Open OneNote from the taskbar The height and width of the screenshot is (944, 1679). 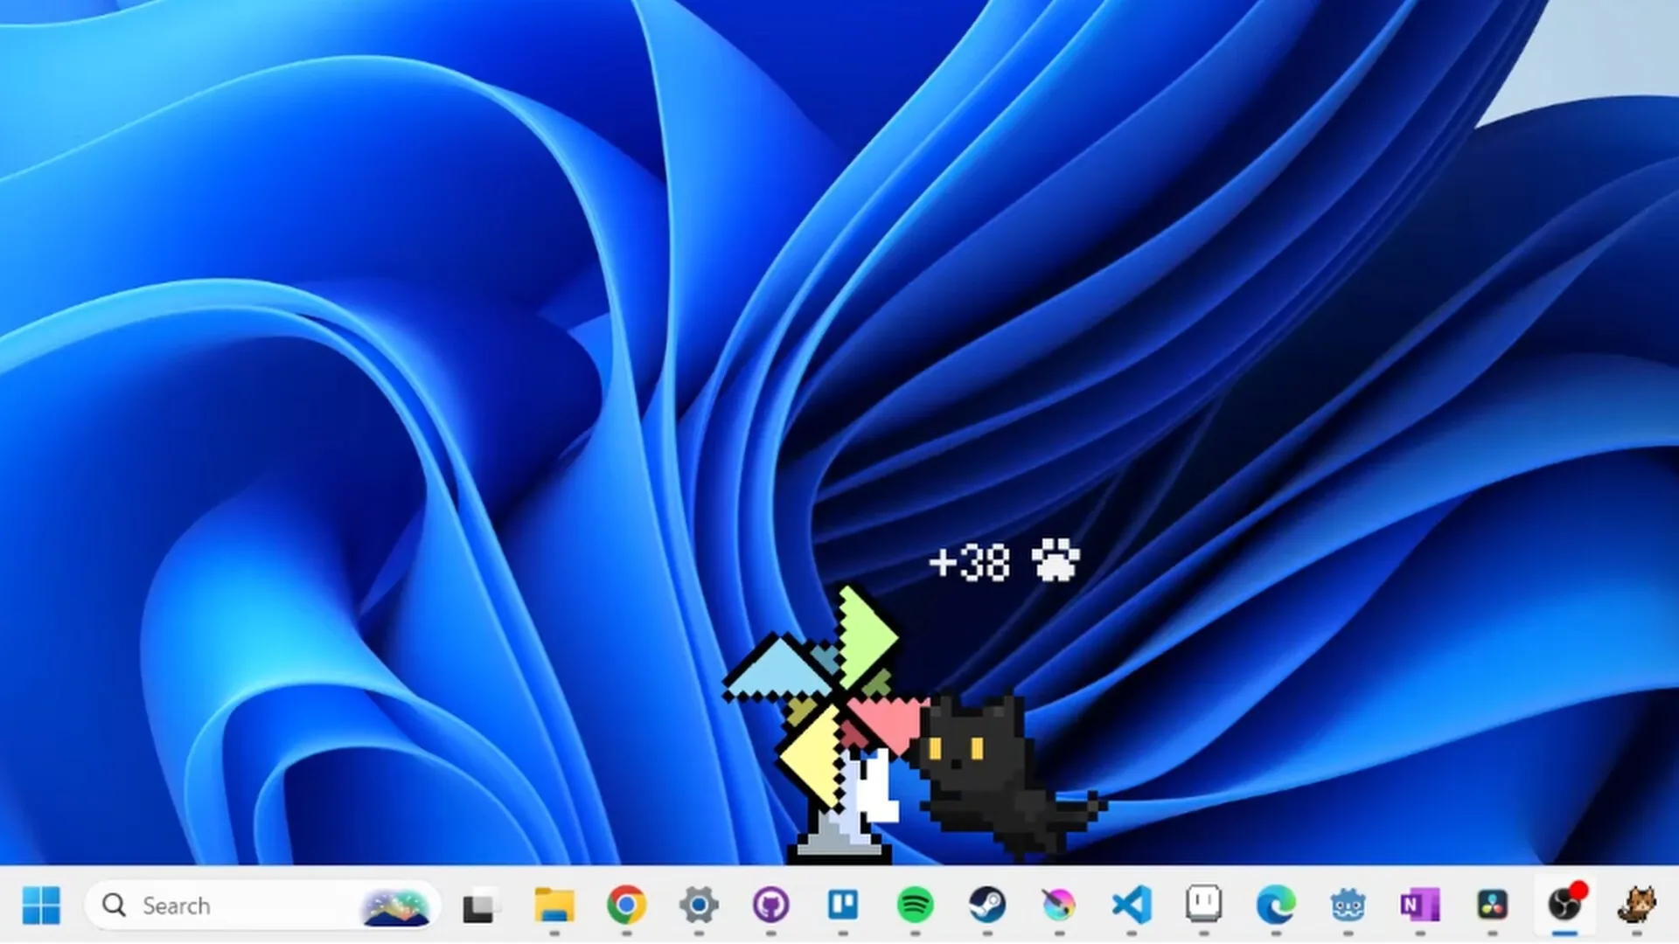point(1420,906)
